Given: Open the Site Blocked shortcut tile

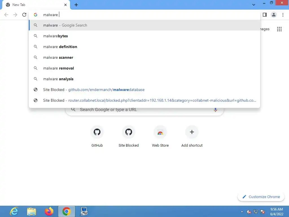Looking at the screenshot, I should tap(129, 136).
